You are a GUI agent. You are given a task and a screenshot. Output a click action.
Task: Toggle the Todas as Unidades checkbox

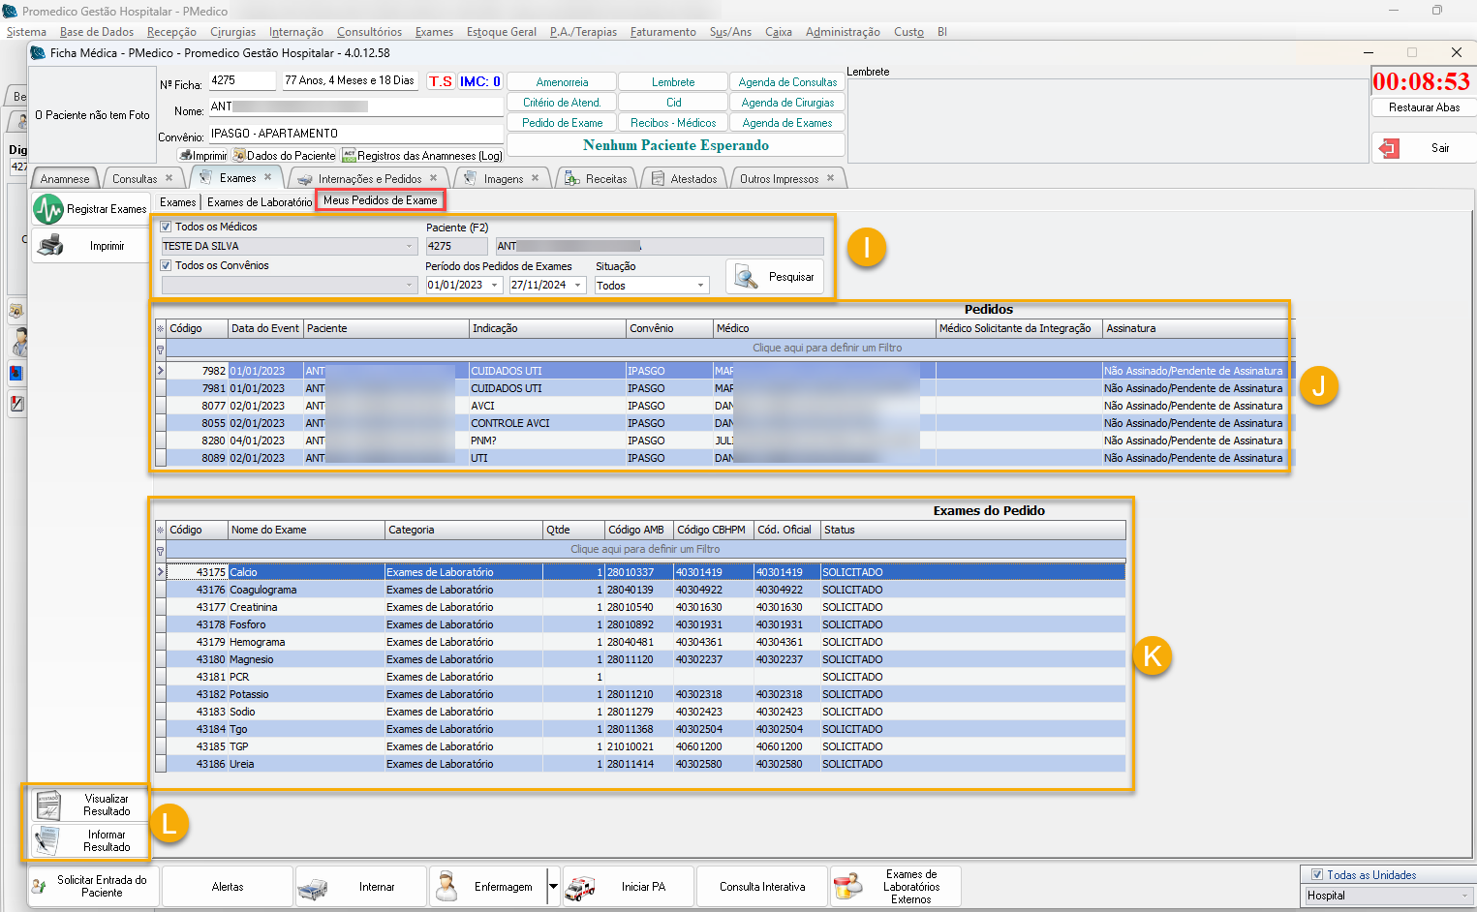point(1316,875)
